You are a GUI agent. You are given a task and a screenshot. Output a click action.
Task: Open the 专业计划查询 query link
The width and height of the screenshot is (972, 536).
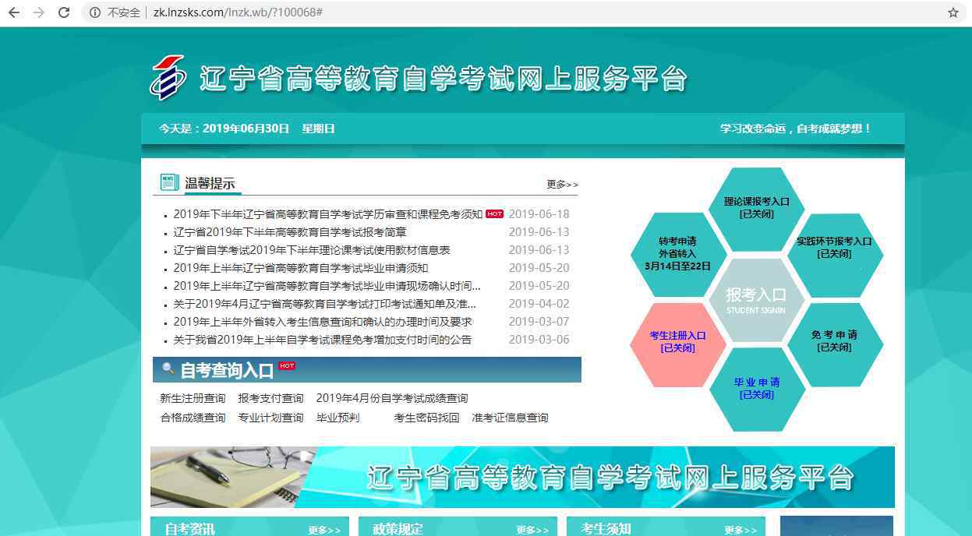270,418
